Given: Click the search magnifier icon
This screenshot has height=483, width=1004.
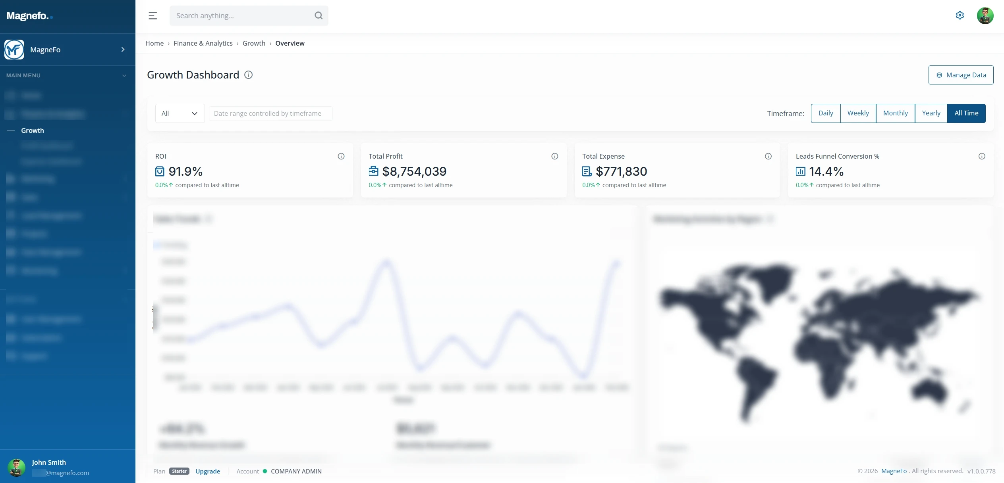Looking at the screenshot, I should (319, 15).
